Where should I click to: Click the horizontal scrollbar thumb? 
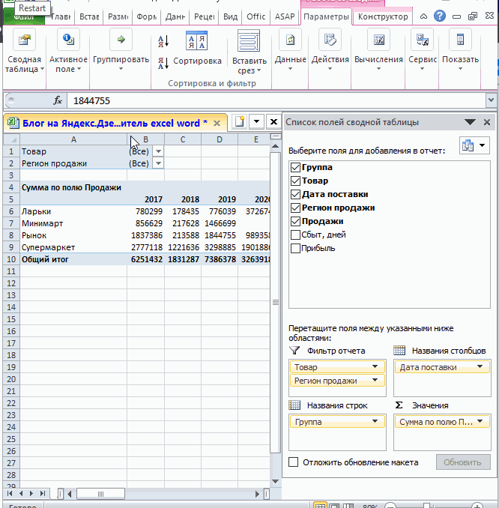(x=100, y=494)
